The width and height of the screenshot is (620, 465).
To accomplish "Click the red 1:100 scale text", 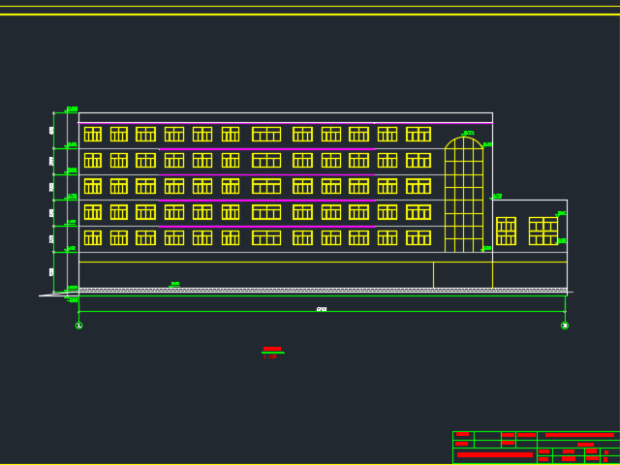I will click(269, 356).
